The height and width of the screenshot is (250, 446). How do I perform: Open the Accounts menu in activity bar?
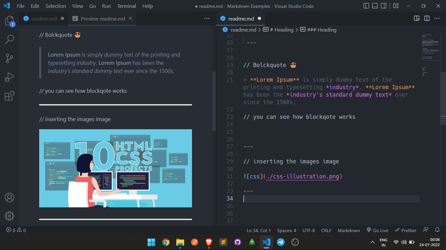pos(9,197)
